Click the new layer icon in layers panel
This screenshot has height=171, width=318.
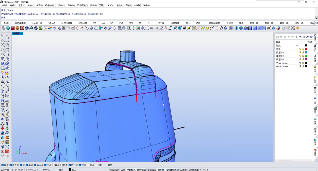tap(277, 37)
